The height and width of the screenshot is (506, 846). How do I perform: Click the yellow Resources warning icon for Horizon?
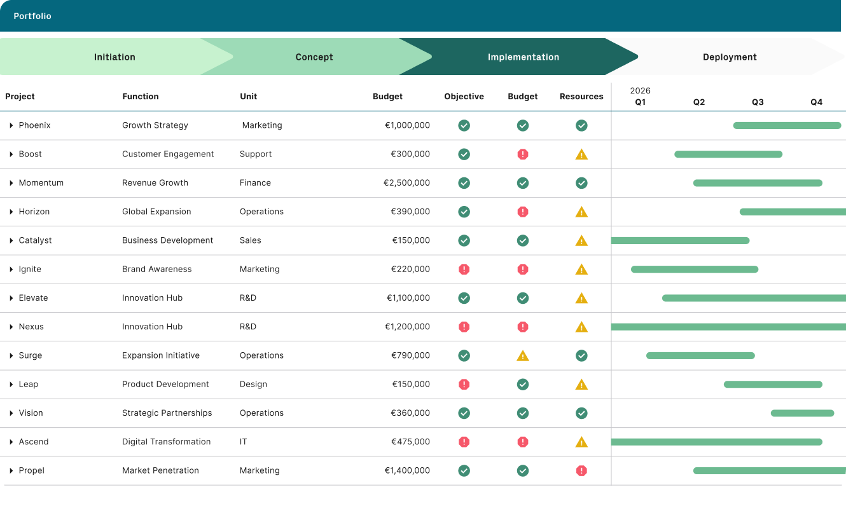coord(581,212)
